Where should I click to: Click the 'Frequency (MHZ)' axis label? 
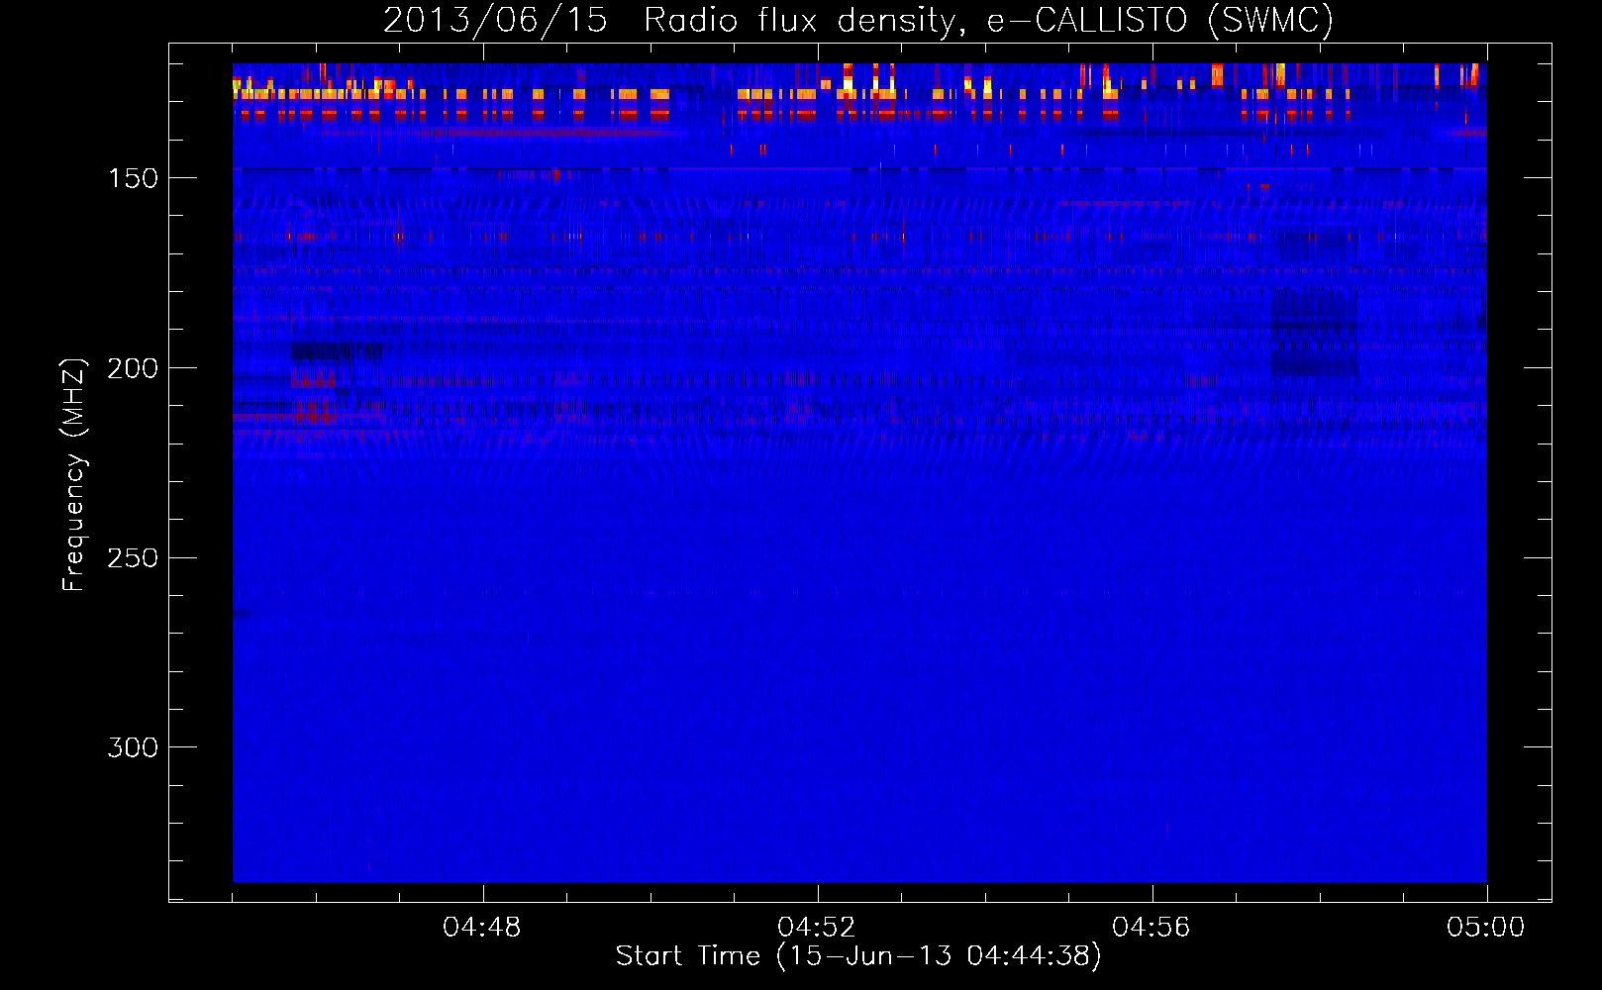74,474
